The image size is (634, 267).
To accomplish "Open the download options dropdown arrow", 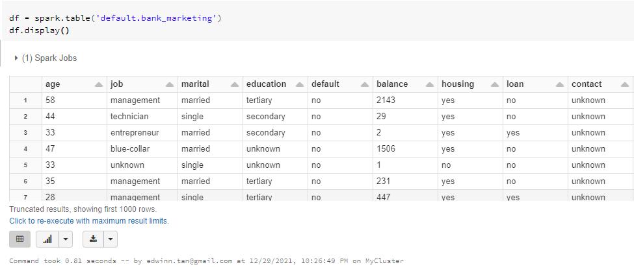I will (111, 239).
